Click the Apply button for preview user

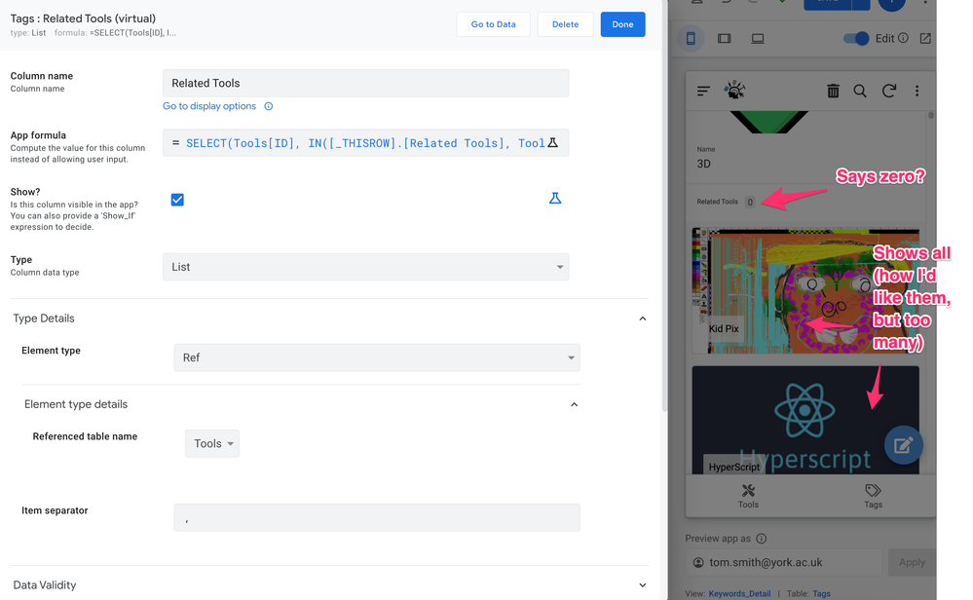pos(912,562)
